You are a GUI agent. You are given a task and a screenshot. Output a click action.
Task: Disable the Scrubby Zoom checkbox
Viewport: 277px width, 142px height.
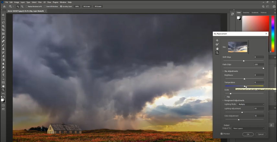[x=61, y=6]
